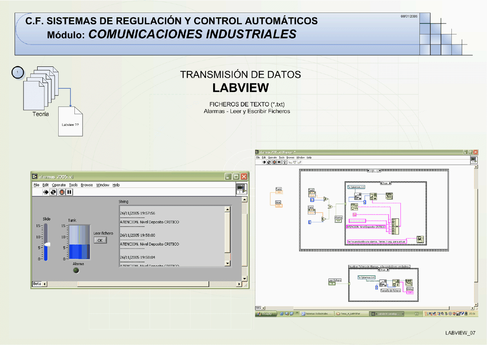Switch to Tema_4_LABVIEW taskbar folder
Viewport: 487px width, 345px height.
[351, 314]
